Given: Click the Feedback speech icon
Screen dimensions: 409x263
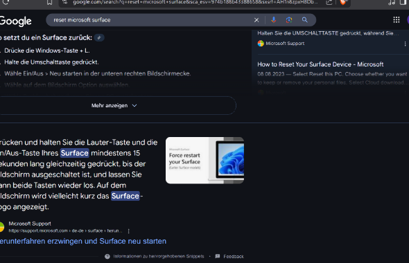Looking at the screenshot, I should 218,256.
